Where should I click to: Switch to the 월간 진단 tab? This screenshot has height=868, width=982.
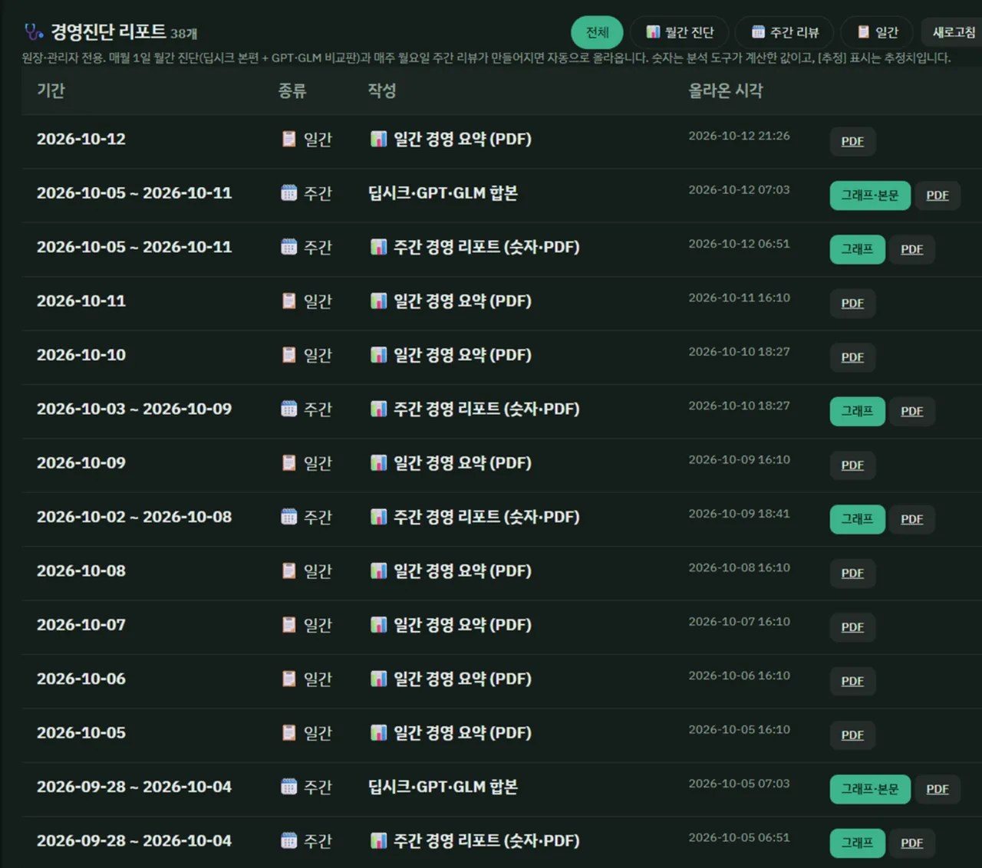680,32
